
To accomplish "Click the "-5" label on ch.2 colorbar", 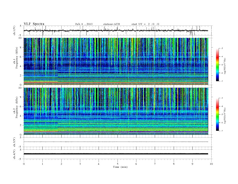I will click(x=222, y=115).
